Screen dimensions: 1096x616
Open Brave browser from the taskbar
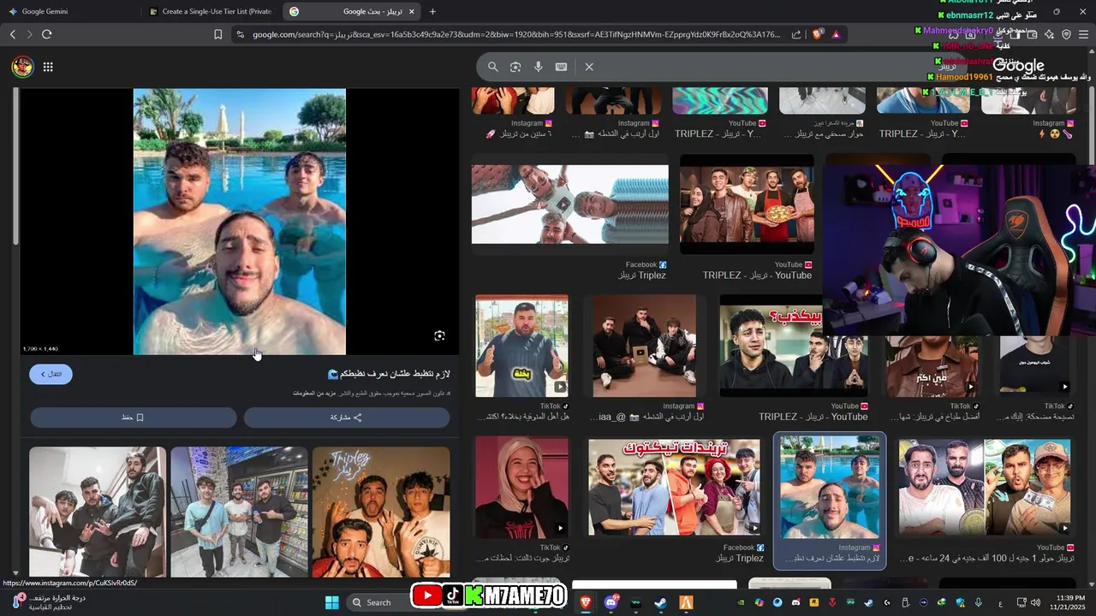click(x=586, y=602)
